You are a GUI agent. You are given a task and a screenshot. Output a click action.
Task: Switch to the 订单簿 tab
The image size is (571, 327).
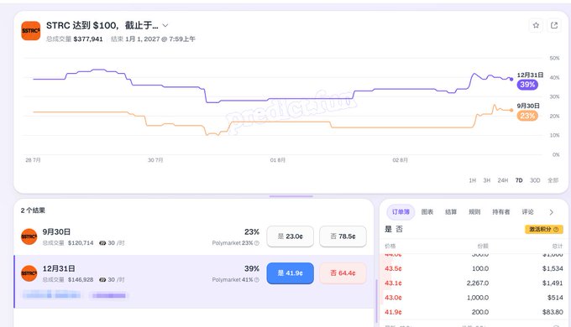point(401,211)
